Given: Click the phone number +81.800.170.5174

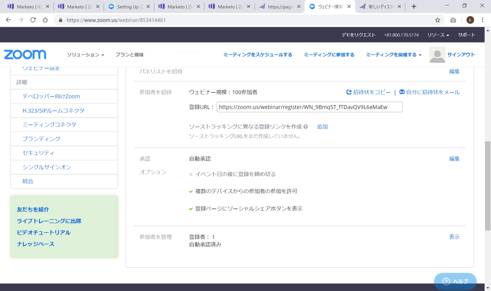Looking at the screenshot, I should [401, 35].
